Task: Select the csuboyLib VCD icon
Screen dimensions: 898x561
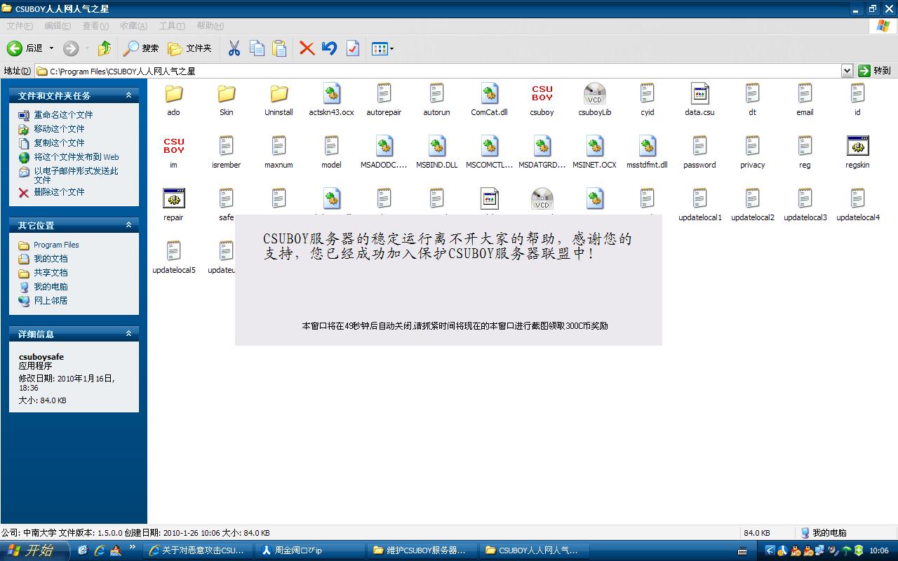Action: (594, 93)
